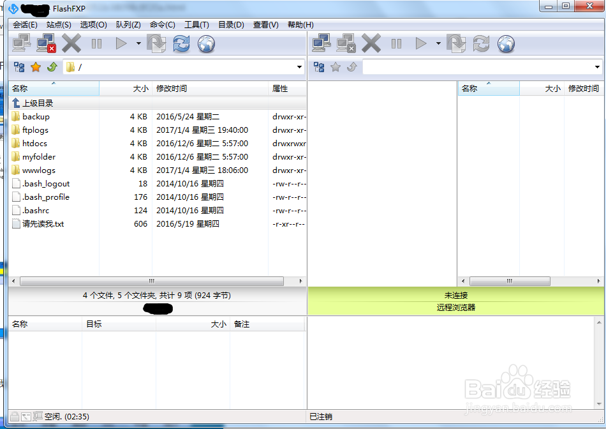The image size is (606, 429).
Task: Click the left pane Pause transfer icon
Action: tap(96, 43)
